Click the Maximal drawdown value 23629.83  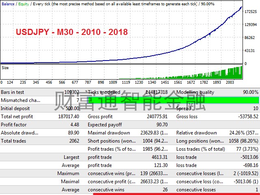[154, 133]
